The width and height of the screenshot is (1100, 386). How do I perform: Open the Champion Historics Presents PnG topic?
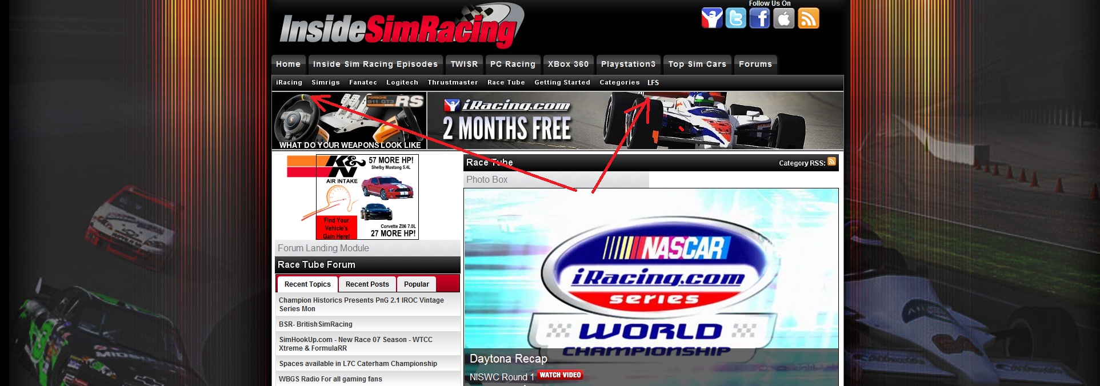pyautogui.click(x=361, y=304)
